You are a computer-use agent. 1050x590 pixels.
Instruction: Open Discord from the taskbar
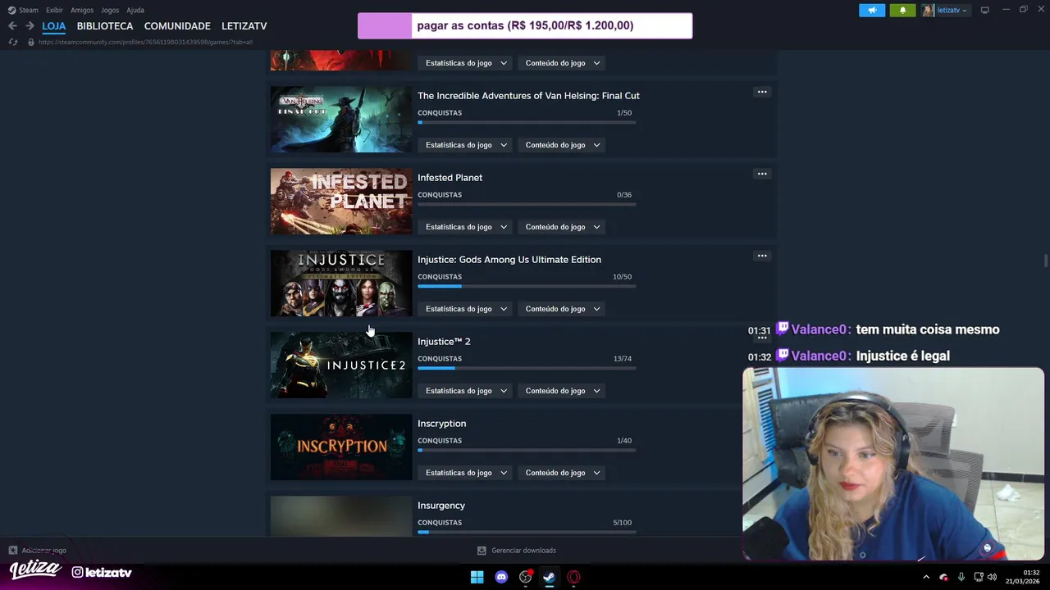[501, 577]
